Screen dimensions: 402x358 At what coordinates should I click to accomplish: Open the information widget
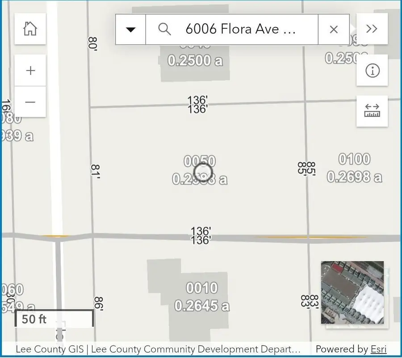pyautogui.click(x=373, y=71)
